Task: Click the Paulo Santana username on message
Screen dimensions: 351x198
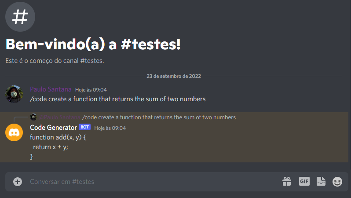Action: [x=51, y=89]
